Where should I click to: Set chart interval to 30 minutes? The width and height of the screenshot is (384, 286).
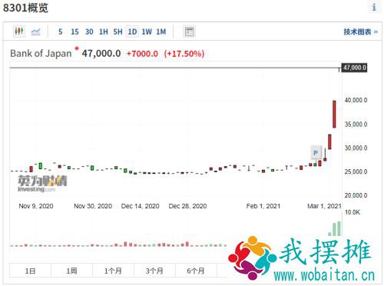tap(89, 32)
